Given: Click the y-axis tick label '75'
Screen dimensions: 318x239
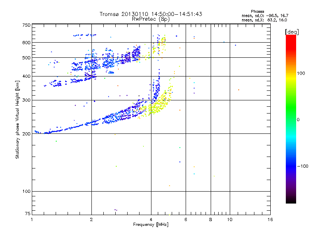Looking at the screenshot, I should coord(28,214).
